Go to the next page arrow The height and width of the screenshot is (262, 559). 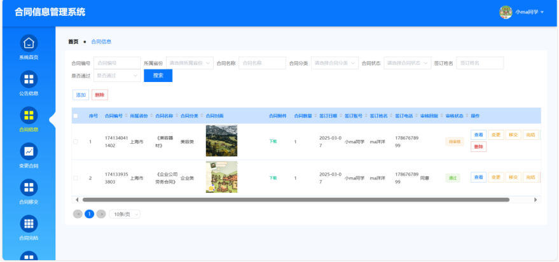coord(101,214)
